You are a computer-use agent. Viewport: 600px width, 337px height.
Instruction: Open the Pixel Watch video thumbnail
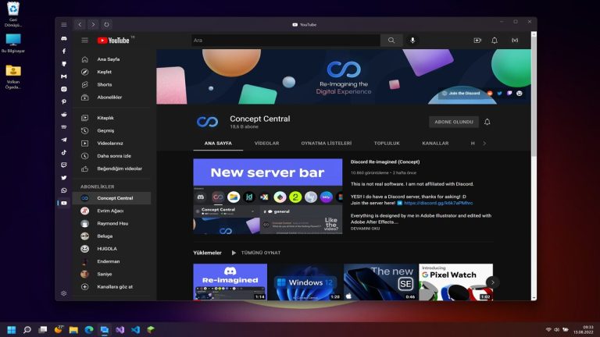tap(455, 282)
